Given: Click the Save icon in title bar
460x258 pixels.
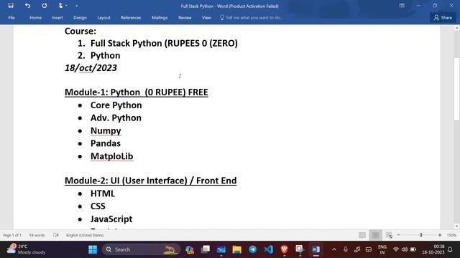Looking at the screenshot, I should (x=11, y=6).
